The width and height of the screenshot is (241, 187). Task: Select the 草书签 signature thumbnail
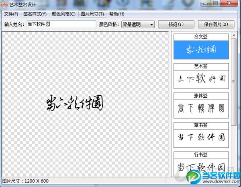click(201, 139)
